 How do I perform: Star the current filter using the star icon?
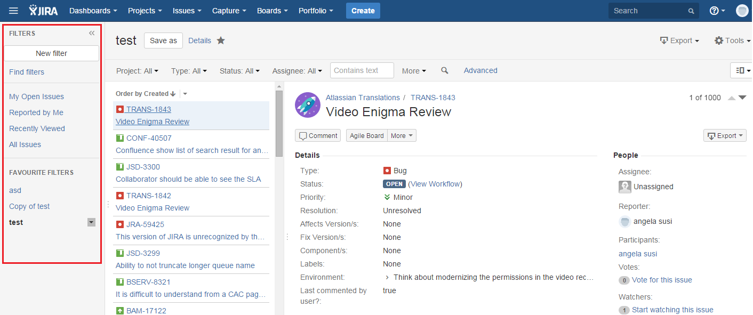pyautogui.click(x=221, y=40)
